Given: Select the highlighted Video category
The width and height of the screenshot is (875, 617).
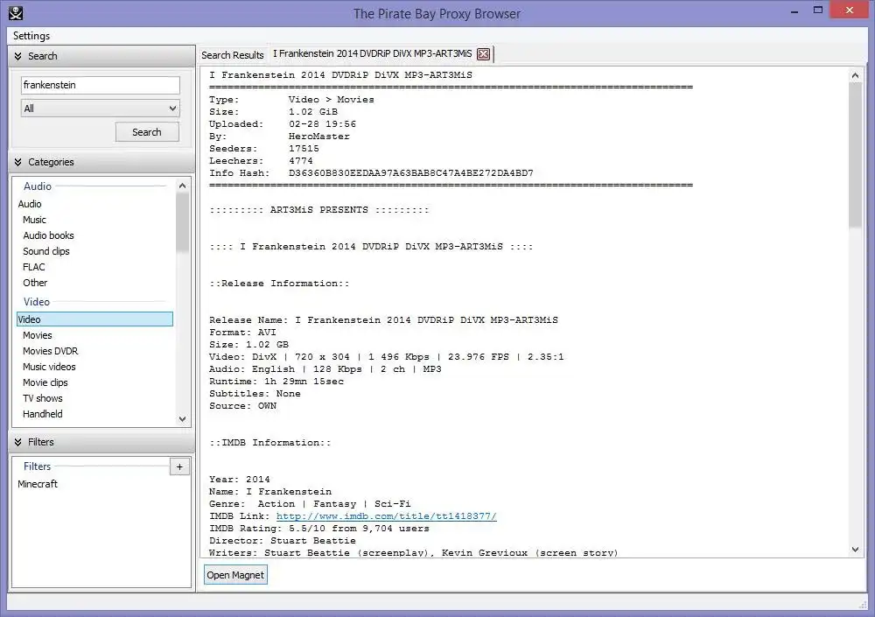Looking at the screenshot, I should pyautogui.click(x=94, y=319).
